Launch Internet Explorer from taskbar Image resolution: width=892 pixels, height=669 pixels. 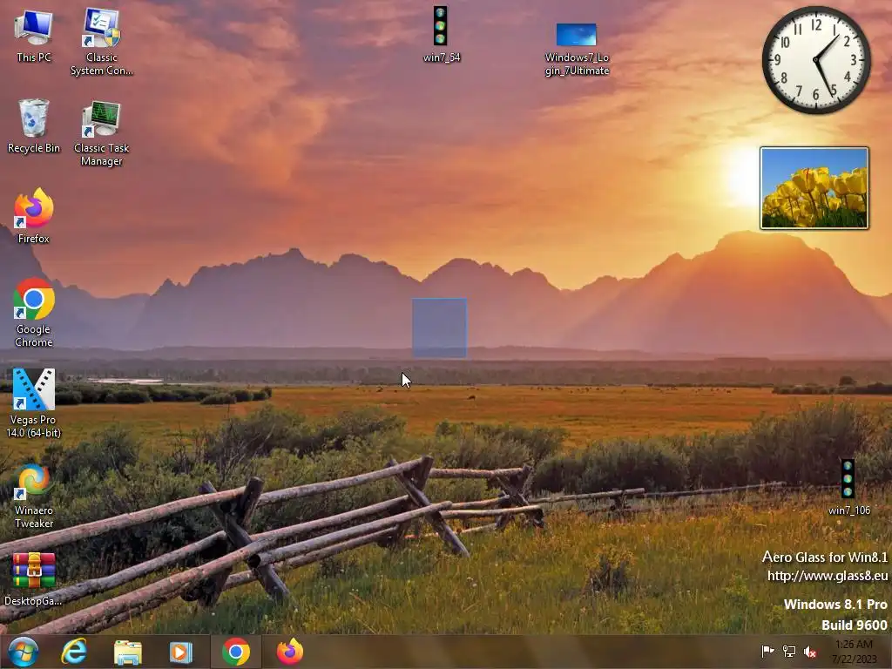click(75, 652)
